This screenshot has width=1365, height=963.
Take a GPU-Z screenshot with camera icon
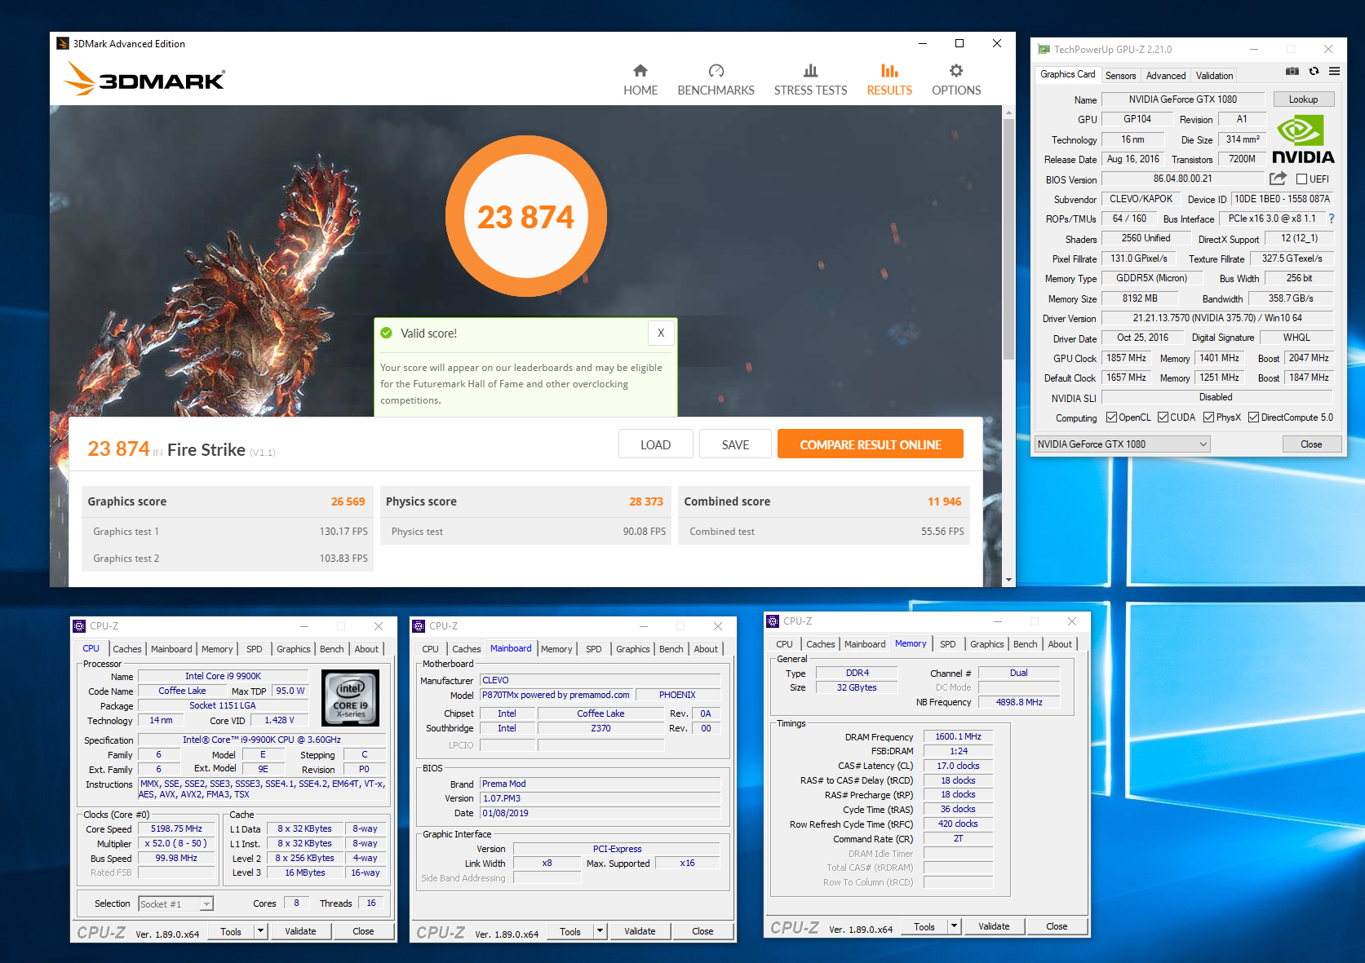[x=1292, y=72]
